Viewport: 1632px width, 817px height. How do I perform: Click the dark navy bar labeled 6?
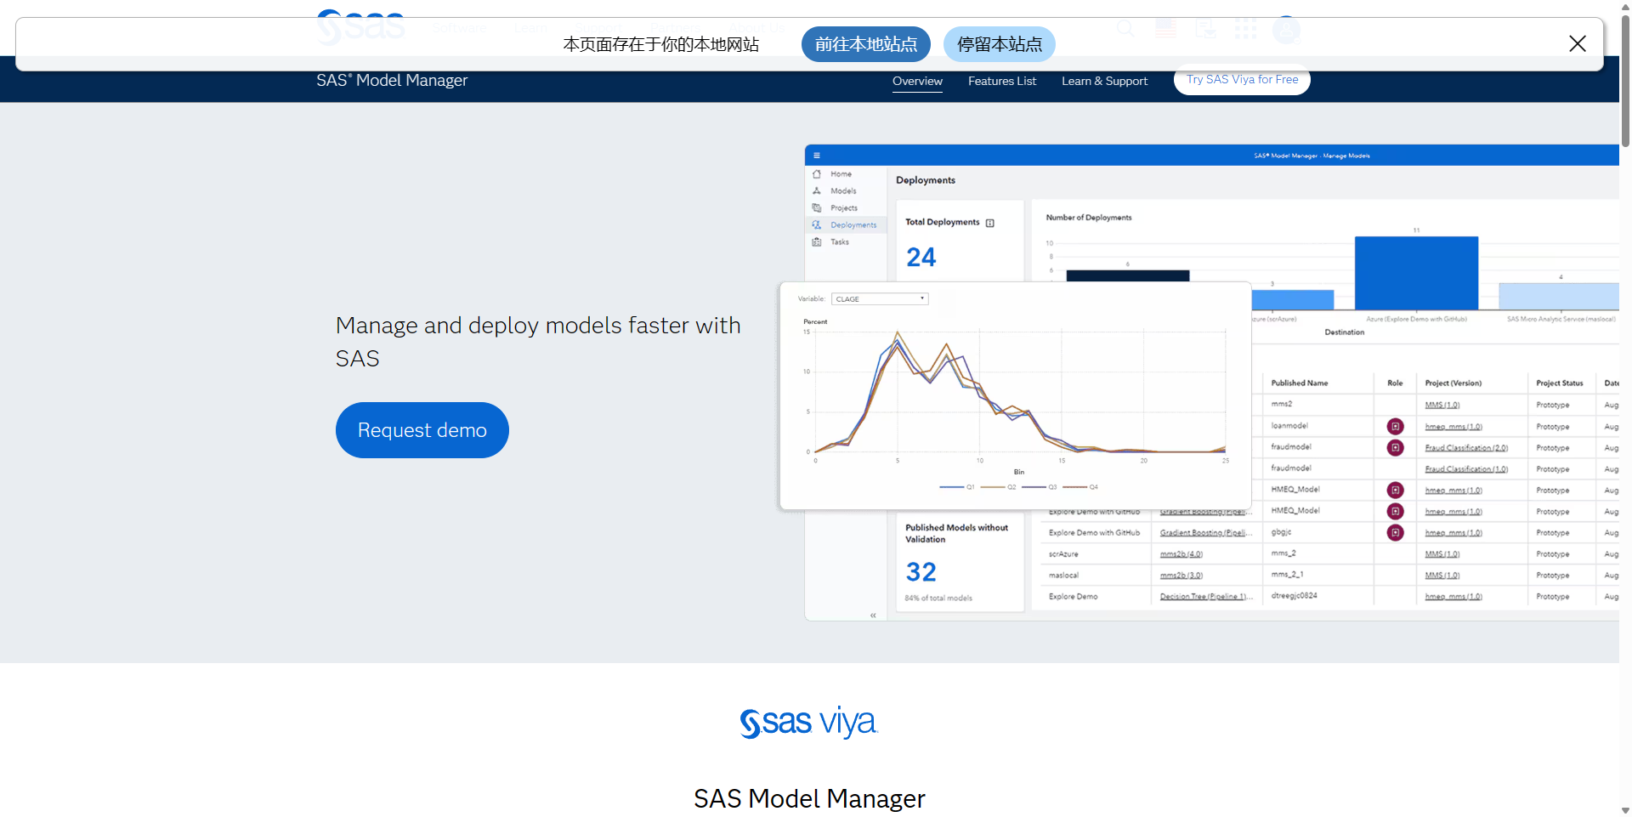click(1127, 276)
